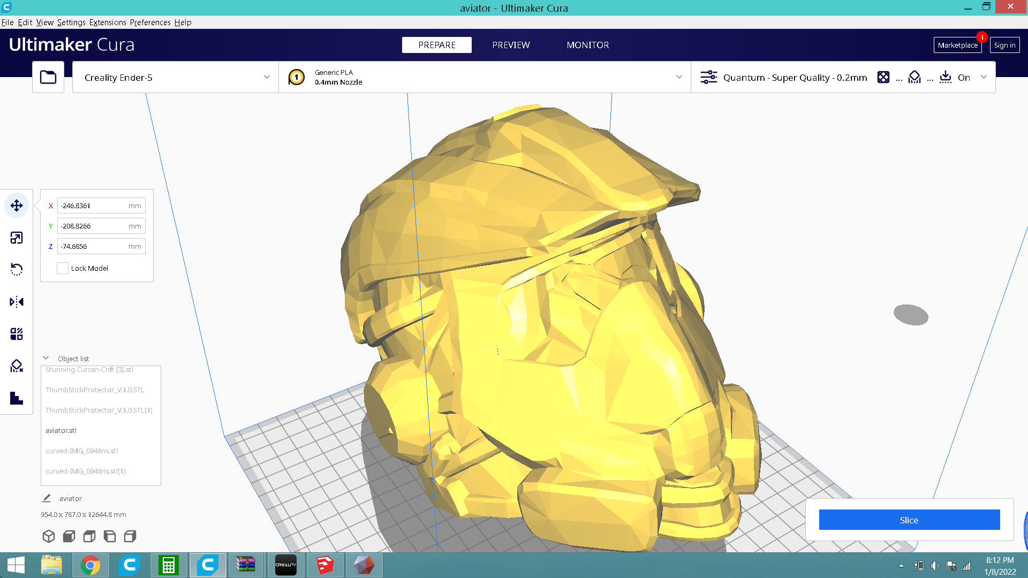Click the Slice button
Screen dimensions: 1028x578
tap(909, 520)
